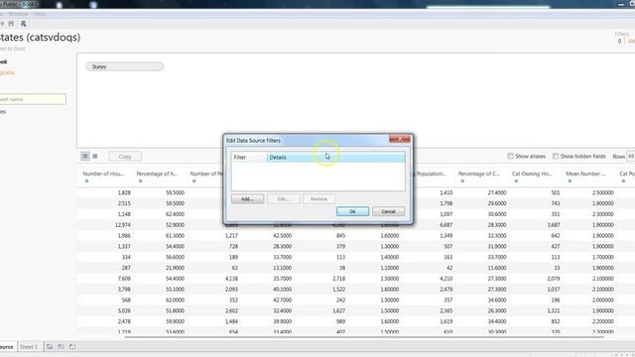Click the 'Mean Number ...' column header
The width and height of the screenshot is (635, 357).
click(x=585, y=174)
